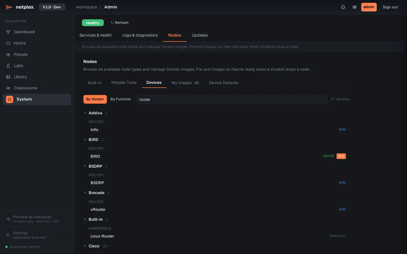Screen dimensions: 407x254
Task: Click the orange System icon
Action: tap(9, 99)
